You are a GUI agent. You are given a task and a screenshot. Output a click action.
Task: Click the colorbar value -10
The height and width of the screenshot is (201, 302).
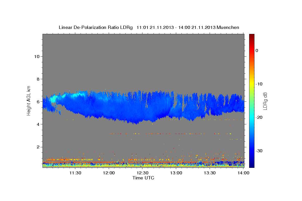pyautogui.click(x=259, y=84)
